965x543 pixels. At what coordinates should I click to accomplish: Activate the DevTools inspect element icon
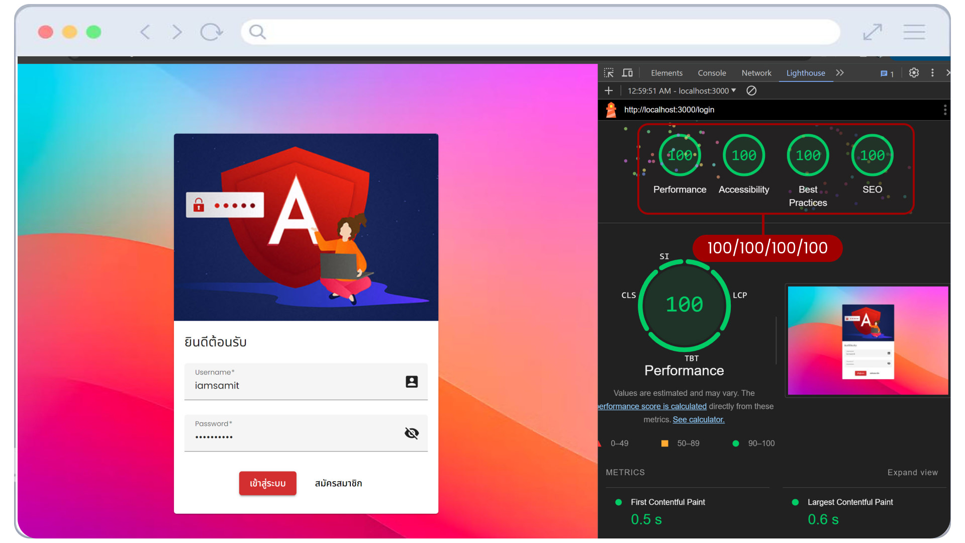point(609,73)
